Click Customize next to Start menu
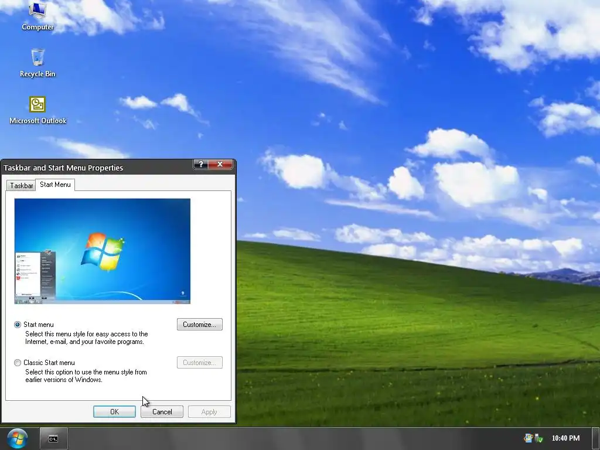This screenshot has width=600, height=450. click(x=199, y=325)
